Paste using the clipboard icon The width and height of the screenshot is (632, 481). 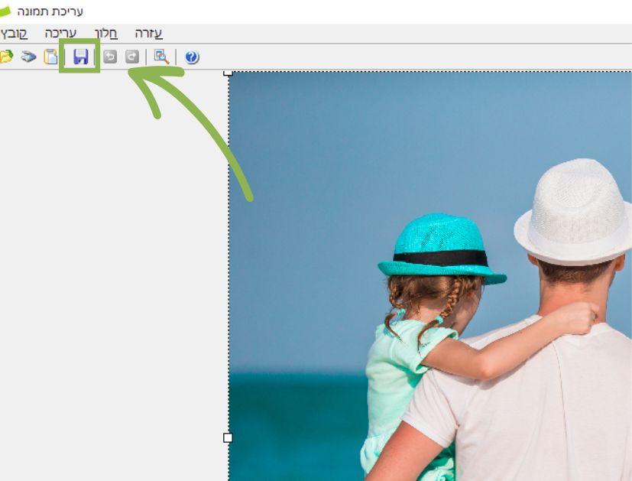pyautogui.click(x=50, y=57)
